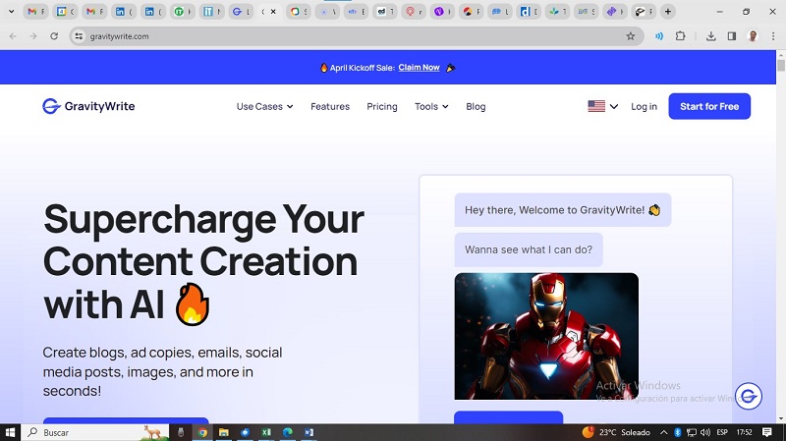Open the Chrome three-dot menu

coord(773,36)
